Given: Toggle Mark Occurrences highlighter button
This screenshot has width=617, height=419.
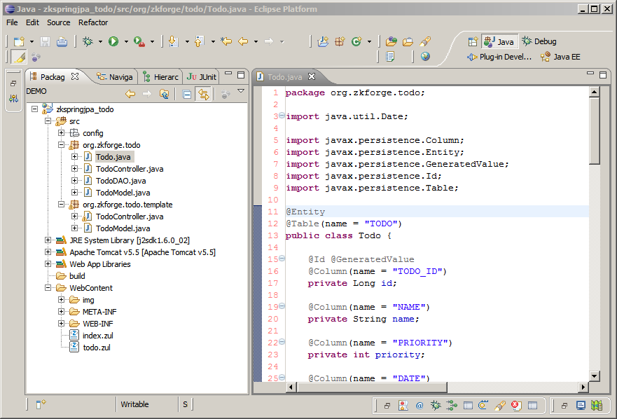Looking at the screenshot, I should coord(19,57).
